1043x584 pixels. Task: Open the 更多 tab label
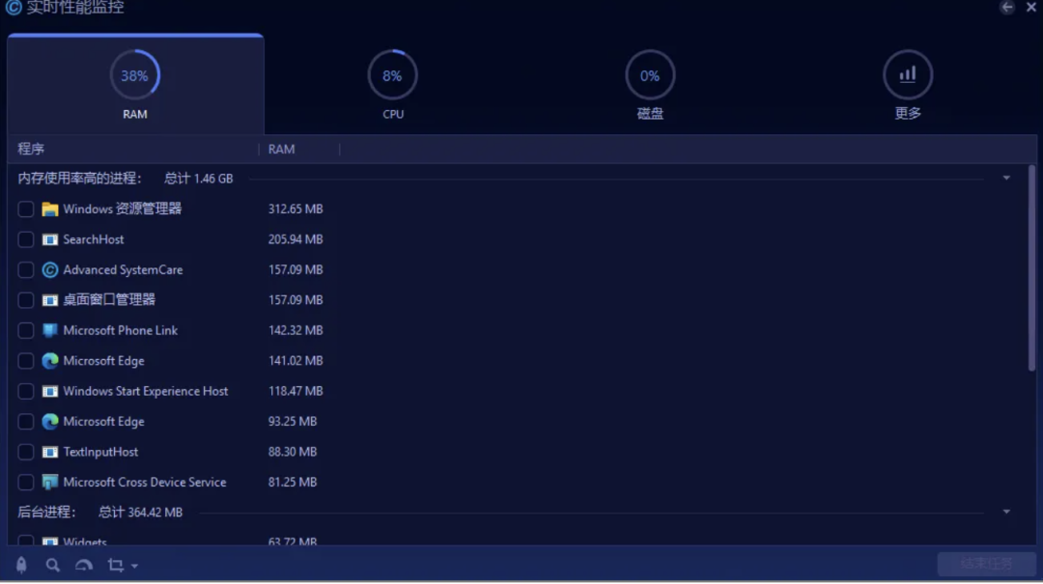click(x=908, y=114)
